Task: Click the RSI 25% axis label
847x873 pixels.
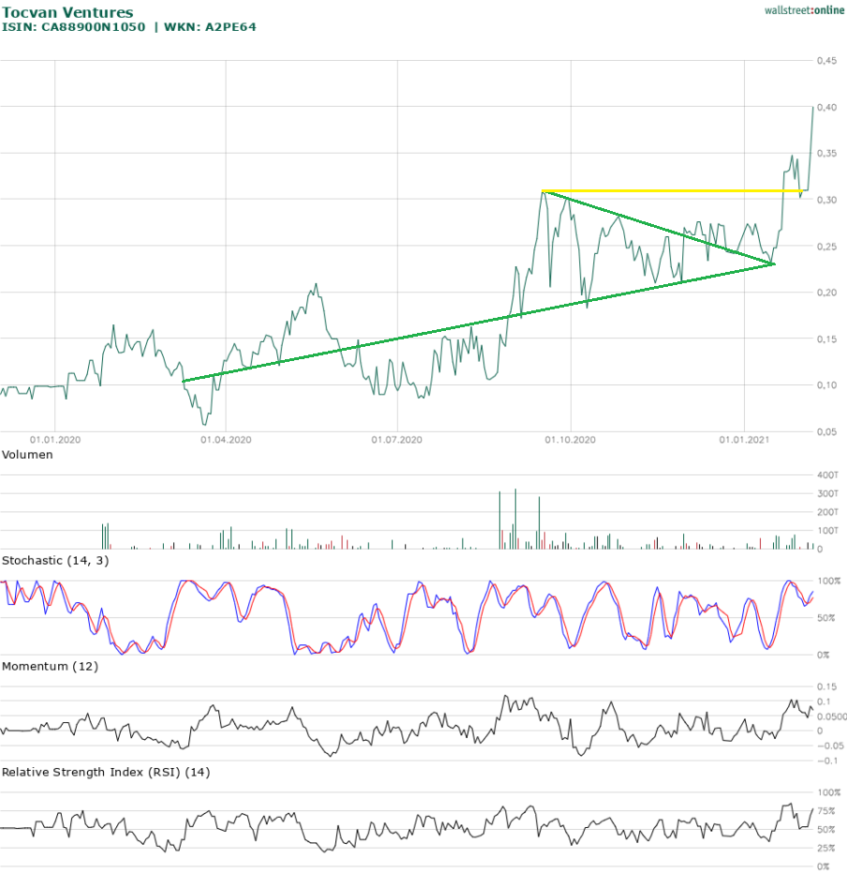Action: [x=825, y=848]
